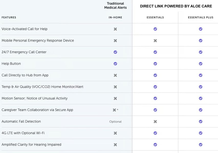Click Direct Link Powered by Aloe Care heading
This screenshot has width=218, height=153.
176,6
